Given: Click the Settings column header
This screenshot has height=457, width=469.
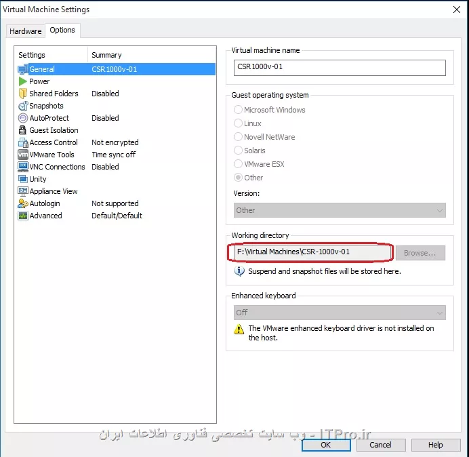Looking at the screenshot, I should [32, 55].
